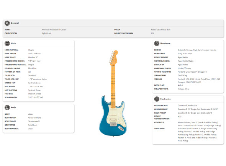Click the SCALE LENGTH label

11,97
